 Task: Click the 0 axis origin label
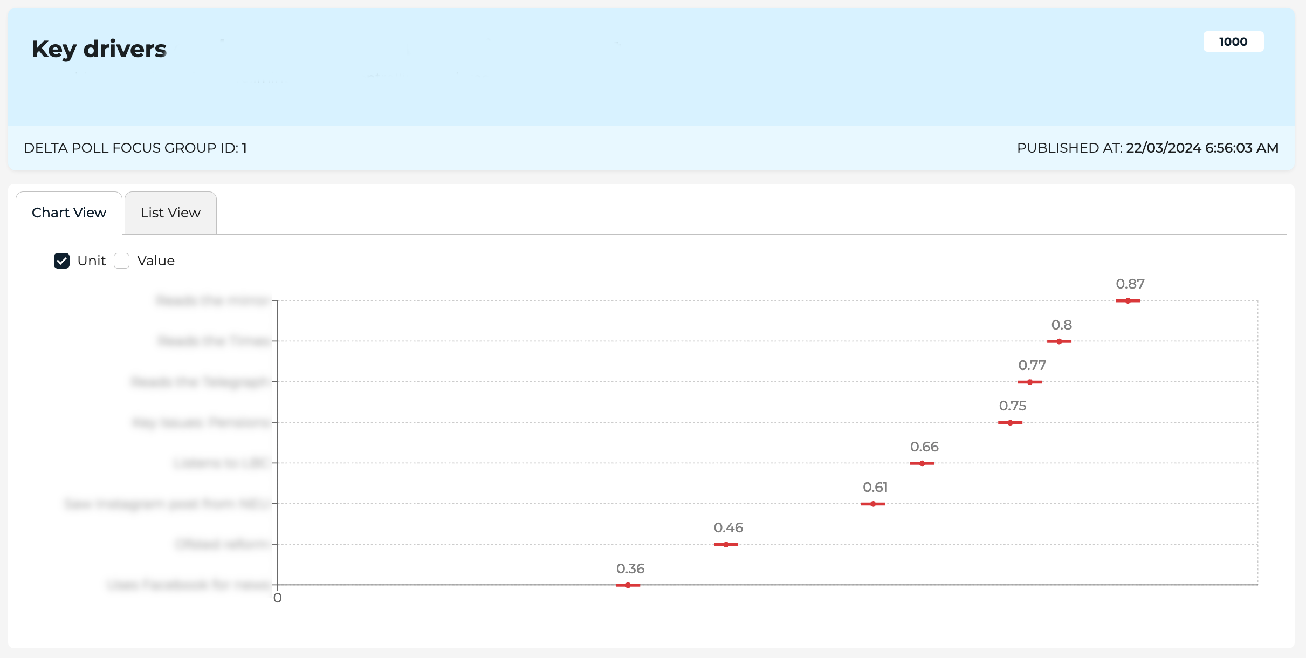[x=277, y=598]
